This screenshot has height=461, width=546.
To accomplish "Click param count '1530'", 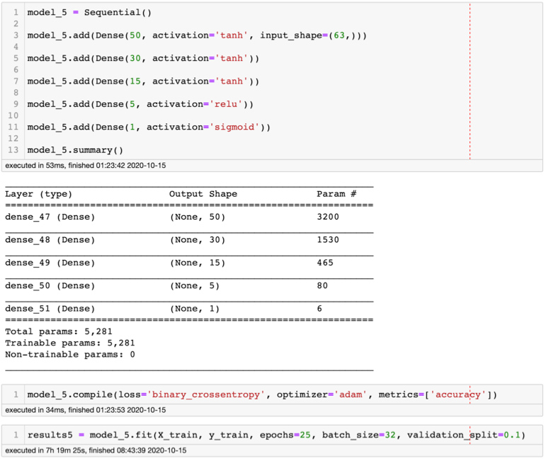I will click(x=328, y=240).
